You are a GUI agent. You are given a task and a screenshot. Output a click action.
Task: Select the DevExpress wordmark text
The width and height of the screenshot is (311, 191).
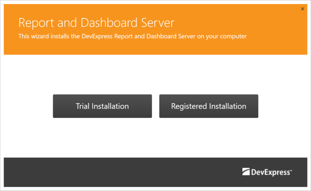coord(271,172)
